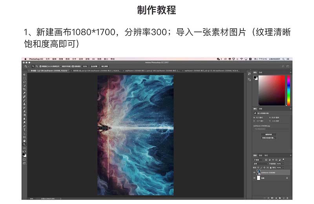Open zoom tool preset picker arrow
This screenshot has height=204, width=314.
[29, 66]
